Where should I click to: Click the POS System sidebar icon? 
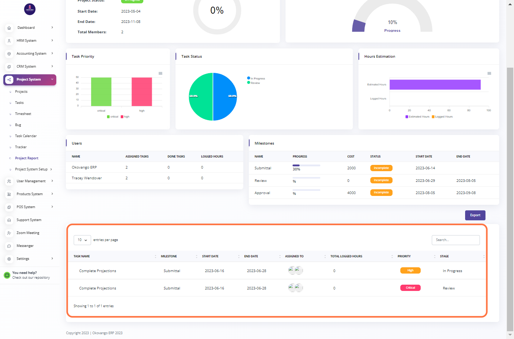point(9,207)
